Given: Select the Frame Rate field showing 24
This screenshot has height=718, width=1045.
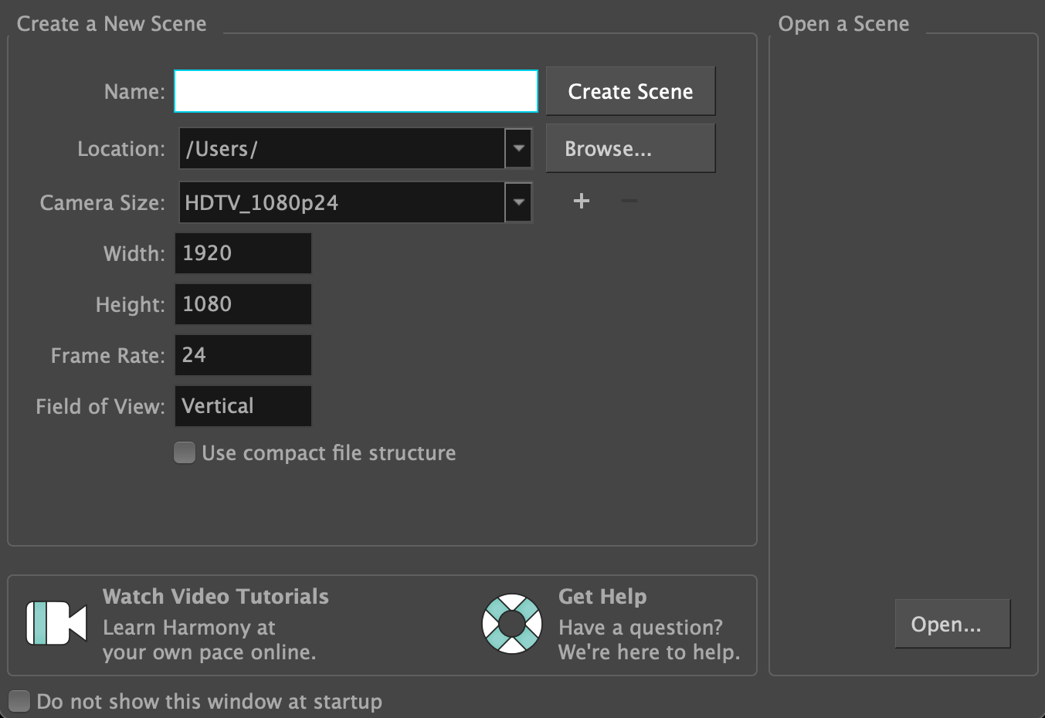Looking at the screenshot, I should (243, 355).
